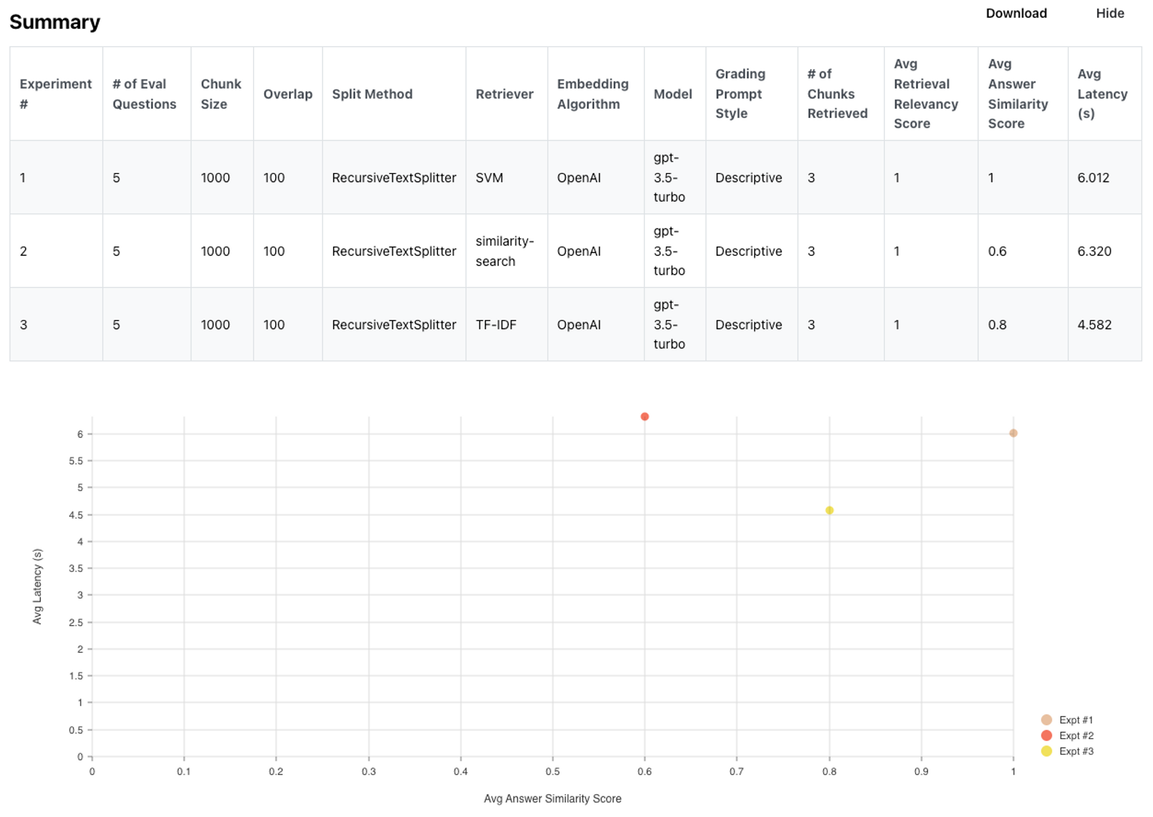Click the similarity-search retriever cell
Image resolution: width=1153 pixels, height=817 pixels.
(x=504, y=251)
